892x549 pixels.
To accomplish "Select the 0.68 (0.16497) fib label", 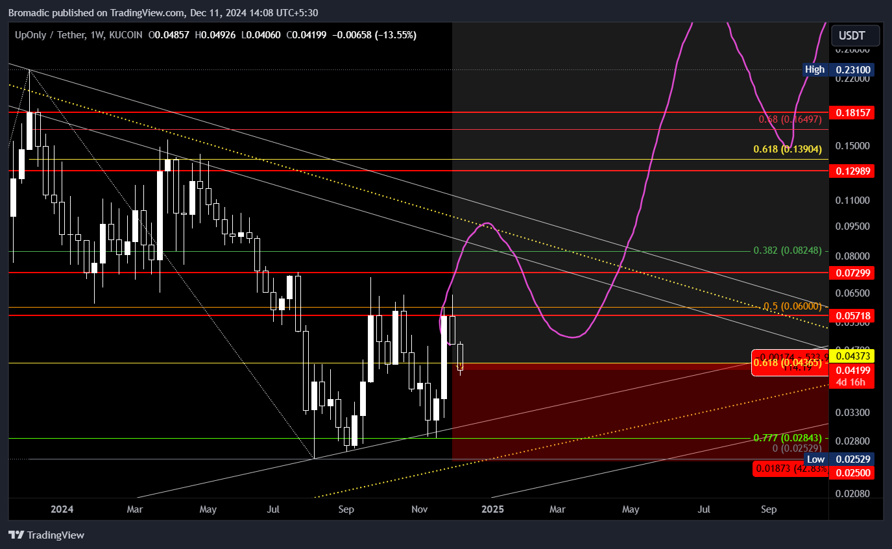I will pyautogui.click(x=790, y=119).
